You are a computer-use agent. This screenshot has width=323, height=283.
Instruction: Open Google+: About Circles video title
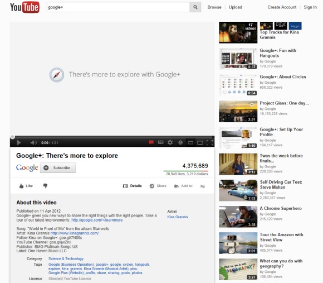[x=283, y=77]
